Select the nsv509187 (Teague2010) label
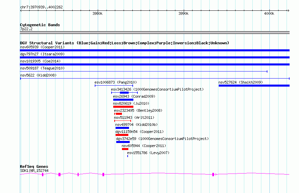 coord(42,68)
